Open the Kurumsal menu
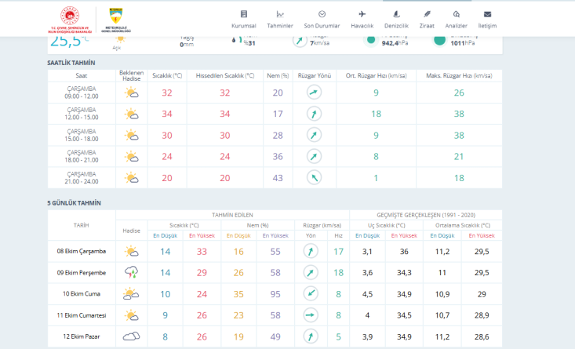 coord(243,19)
